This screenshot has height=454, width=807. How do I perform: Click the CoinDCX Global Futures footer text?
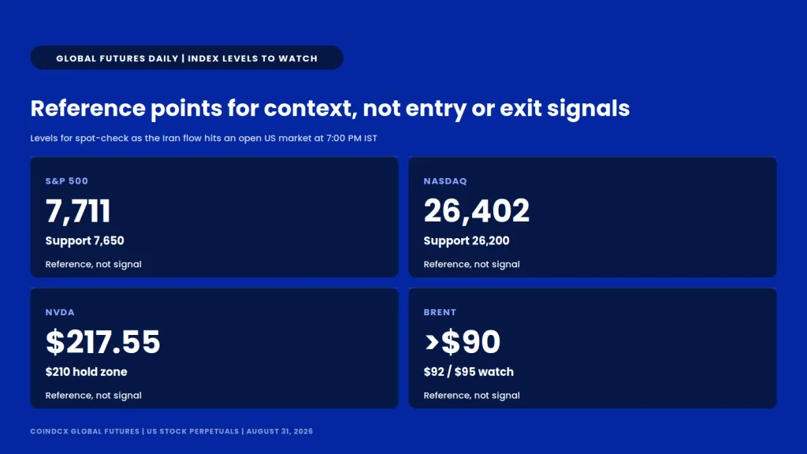coord(171,431)
